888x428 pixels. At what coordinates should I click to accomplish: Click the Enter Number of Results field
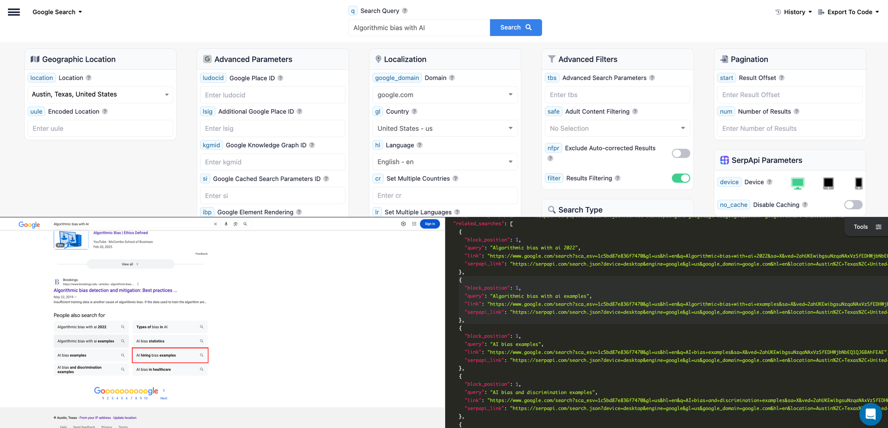pyautogui.click(x=789, y=128)
